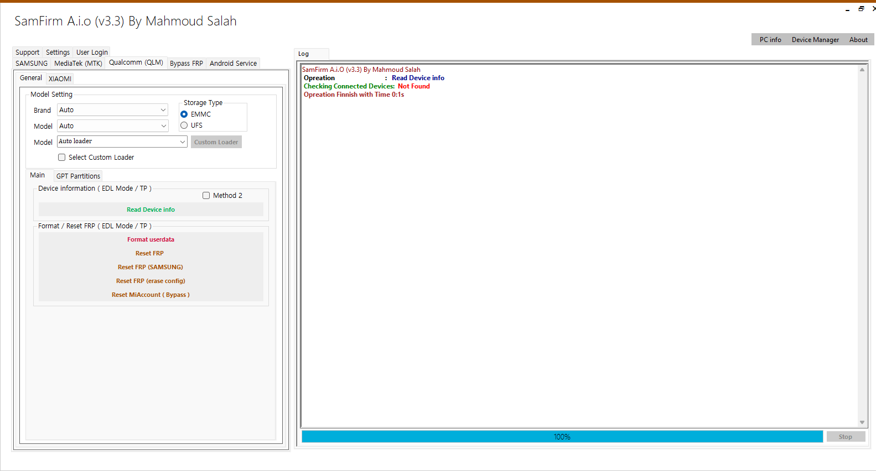The width and height of the screenshot is (876, 471).
Task: Click the Stop button
Action: click(846, 437)
